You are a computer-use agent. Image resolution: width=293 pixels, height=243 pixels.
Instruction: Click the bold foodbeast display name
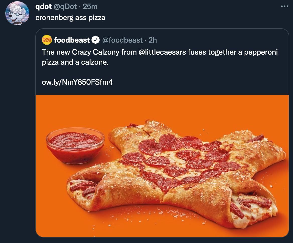[72, 40]
